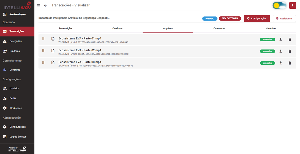Image resolution: width=300 pixels, height=154 pixels.
Task: Delete Ecossistema EVA - Parte 03.mp4 file
Action: point(290,63)
